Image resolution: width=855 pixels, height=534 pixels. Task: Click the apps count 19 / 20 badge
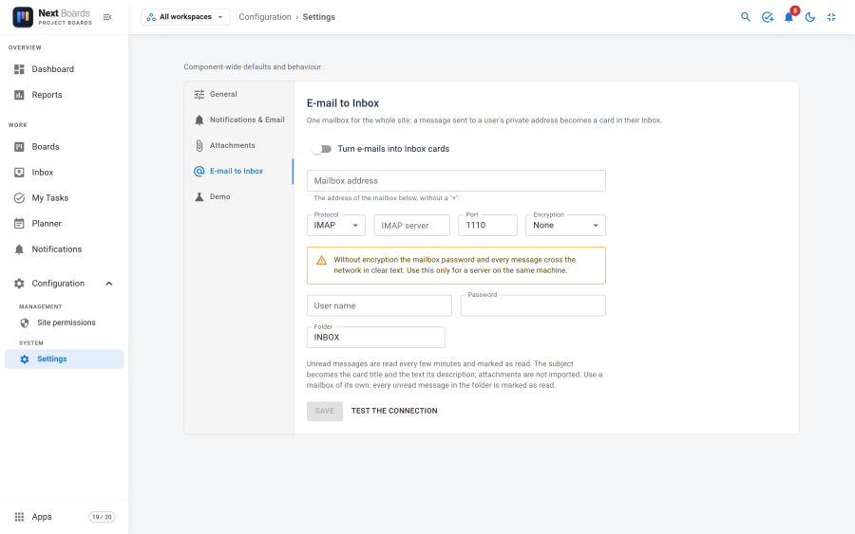coord(102,517)
